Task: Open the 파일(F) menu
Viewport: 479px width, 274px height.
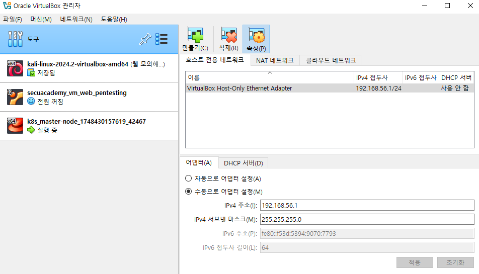Action: (13, 19)
